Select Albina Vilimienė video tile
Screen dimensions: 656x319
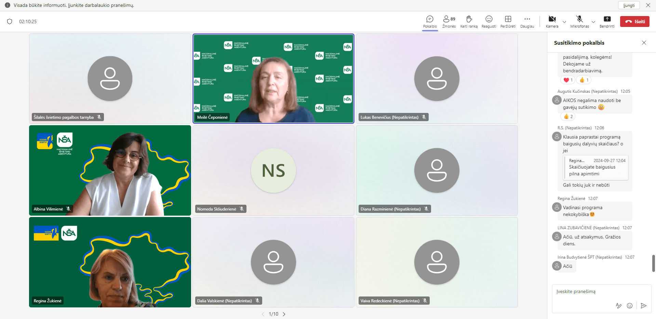[x=110, y=170]
